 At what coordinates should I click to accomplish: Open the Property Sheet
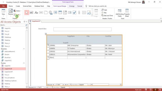127,13
